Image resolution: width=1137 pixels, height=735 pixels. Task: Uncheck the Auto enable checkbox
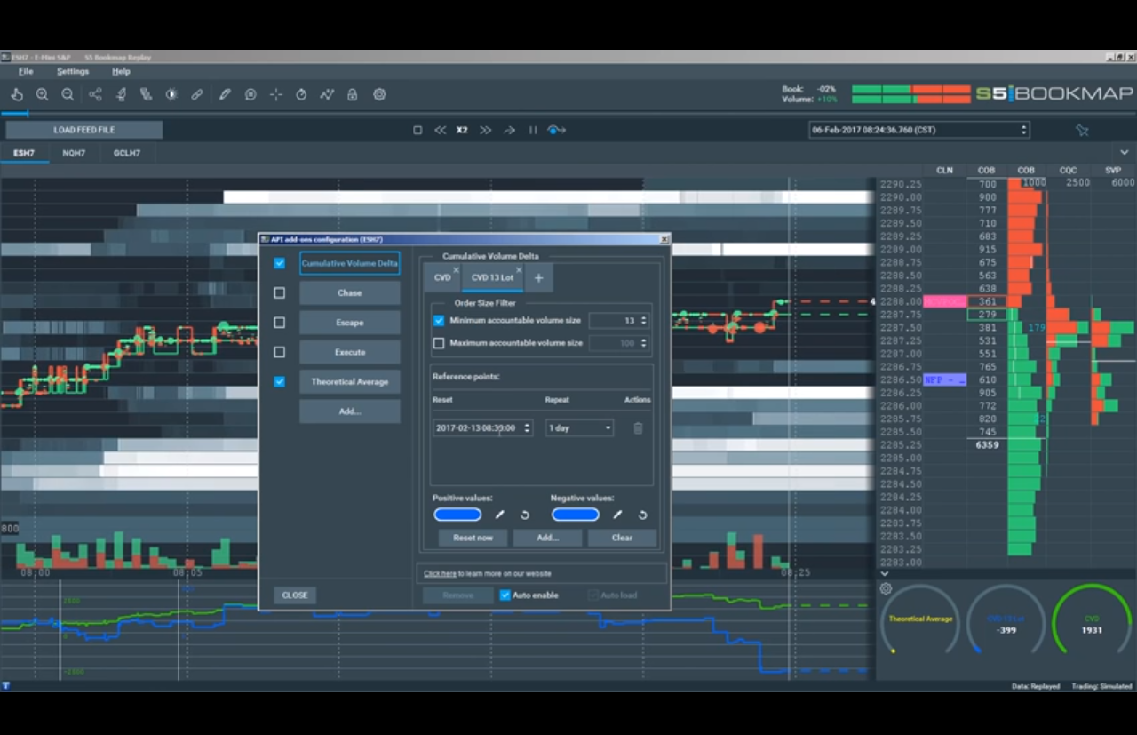click(505, 595)
